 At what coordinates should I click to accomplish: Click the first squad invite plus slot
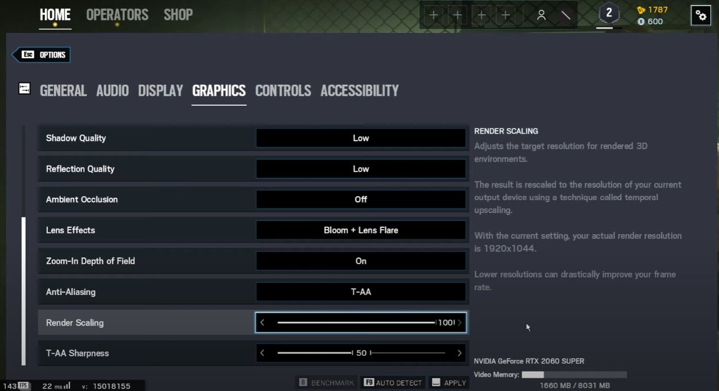click(433, 15)
